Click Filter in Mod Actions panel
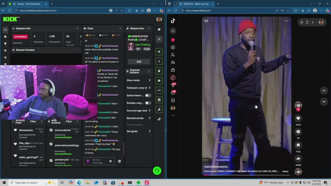Screen dimensions: 331x186 coord(69,121)
